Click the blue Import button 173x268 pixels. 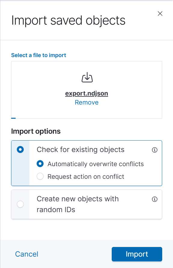click(137, 254)
